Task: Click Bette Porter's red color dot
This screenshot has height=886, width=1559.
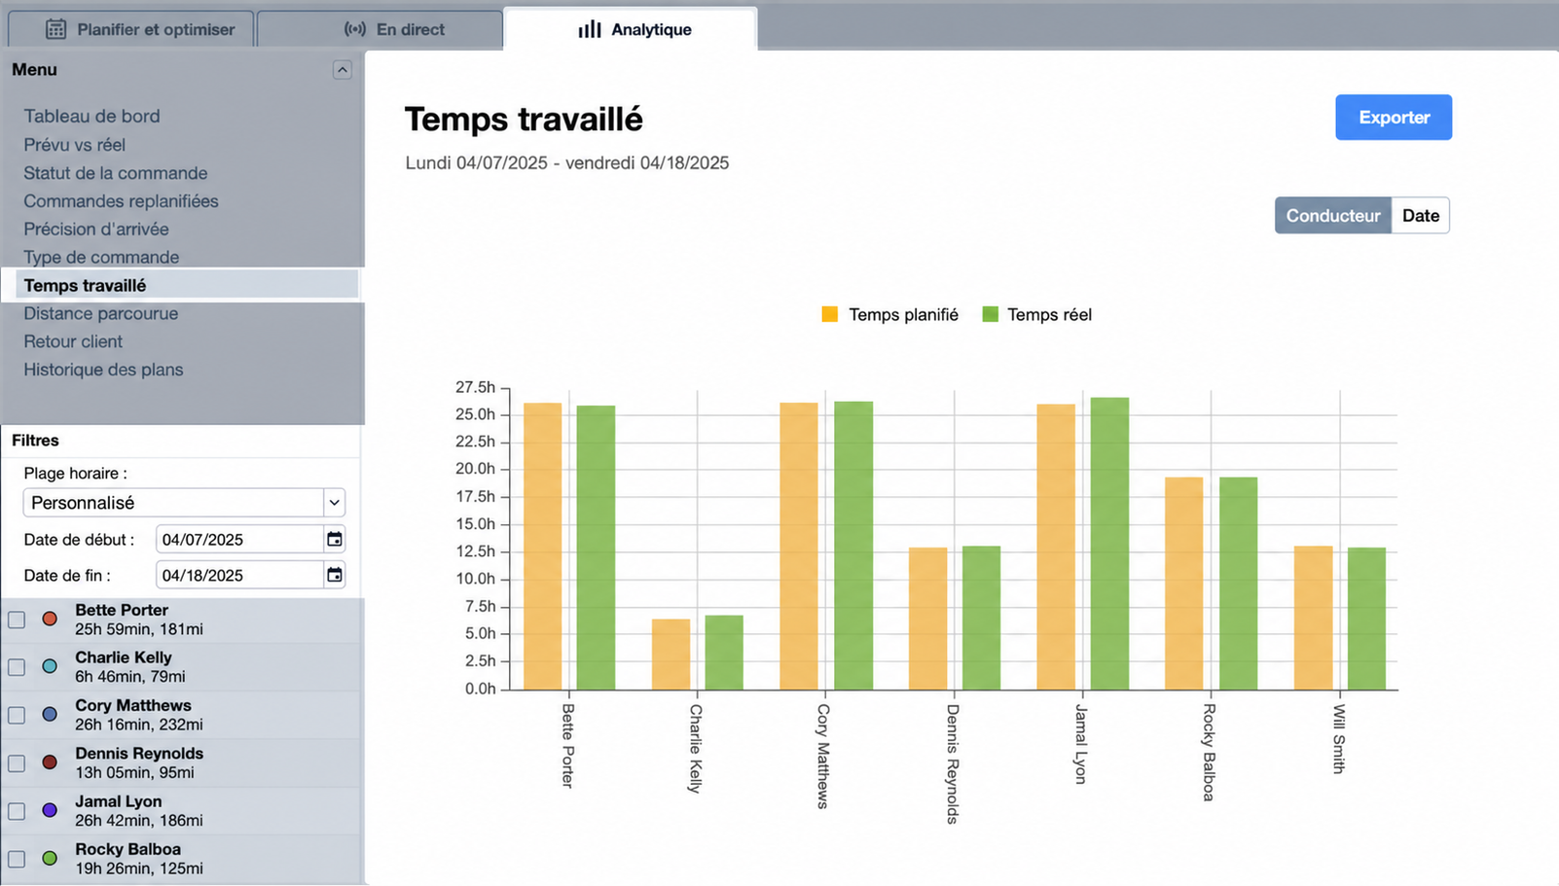Action: click(x=50, y=619)
